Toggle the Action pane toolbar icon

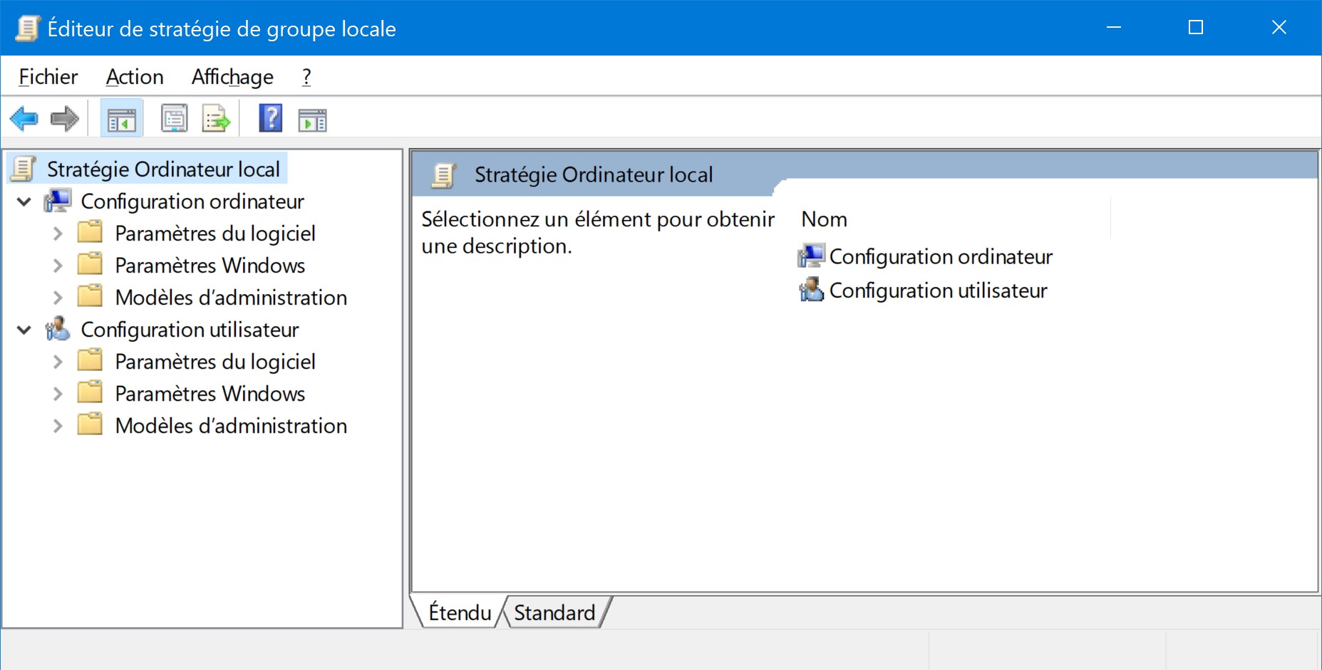click(312, 120)
